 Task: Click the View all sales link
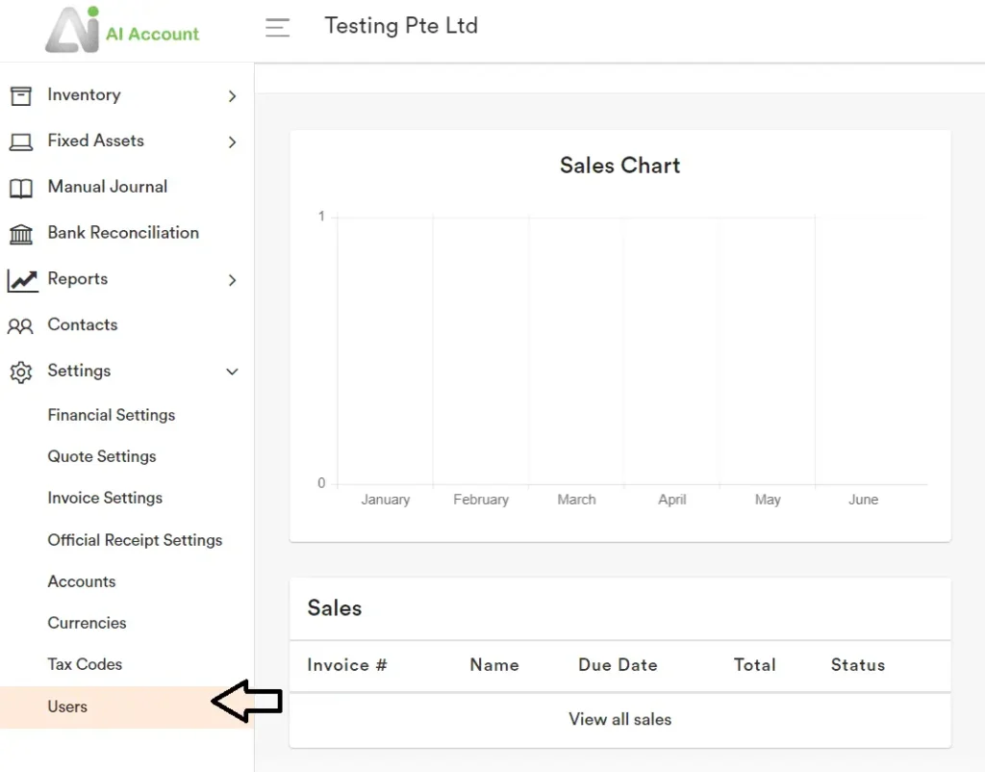coord(619,719)
